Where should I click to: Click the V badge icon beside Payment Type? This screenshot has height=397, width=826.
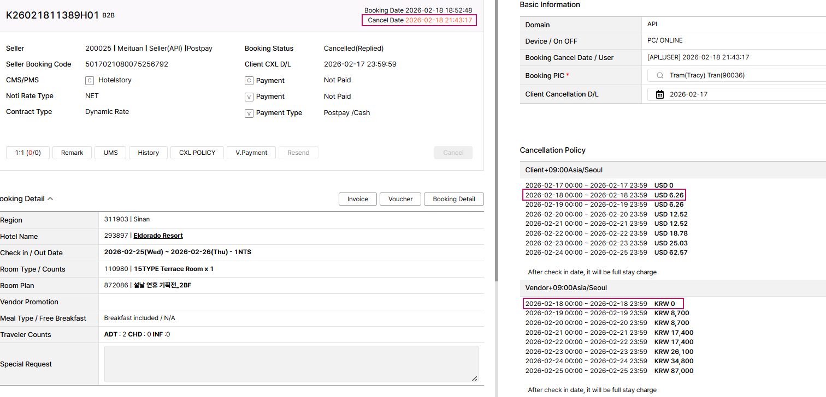[249, 113]
